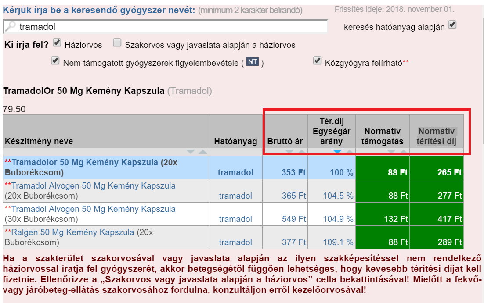The height and width of the screenshot is (303, 484).
Task: Click Tér.díj Egységár arány column header
Action: (332, 131)
